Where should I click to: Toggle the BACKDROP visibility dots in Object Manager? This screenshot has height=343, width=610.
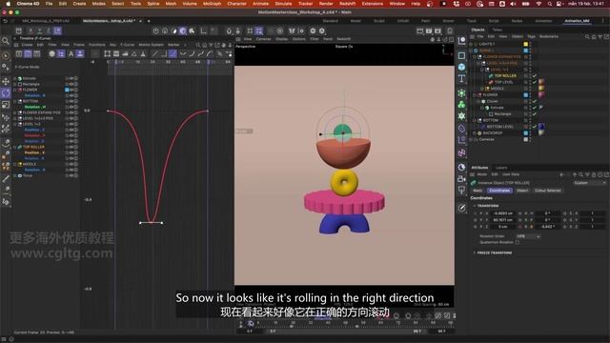point(530,133)
